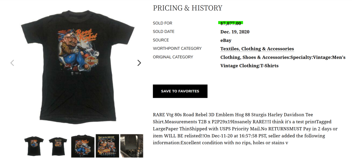This screenshot has width=352, height=158.
Task: Click the Source label
Action: [161, 40]
